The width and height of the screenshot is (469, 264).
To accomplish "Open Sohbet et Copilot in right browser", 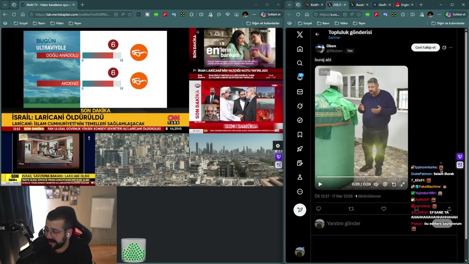I will tap(455, 14).
